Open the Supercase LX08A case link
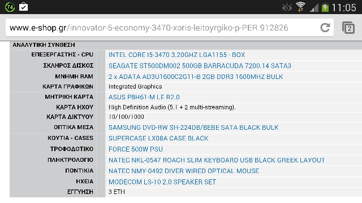362x203 pixels. pyautogui.click(x=158, y=138)
